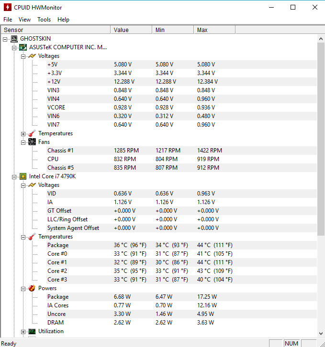This screenshot has width=325, height=347.
Task: Click the motherboard Voltages lightning icon
Action: click(x=32, y=56)
